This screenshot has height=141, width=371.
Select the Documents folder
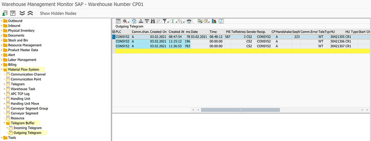coord(16,35)
